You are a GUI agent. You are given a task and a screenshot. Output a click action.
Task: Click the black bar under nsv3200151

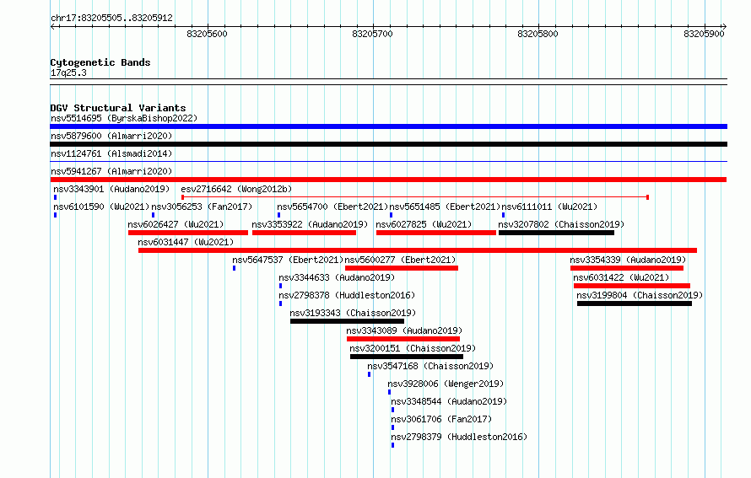click(407, 357)
